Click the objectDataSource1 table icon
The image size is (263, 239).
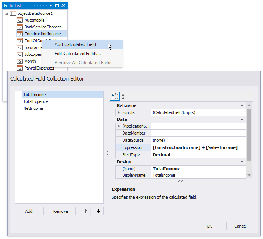point(13,13)
